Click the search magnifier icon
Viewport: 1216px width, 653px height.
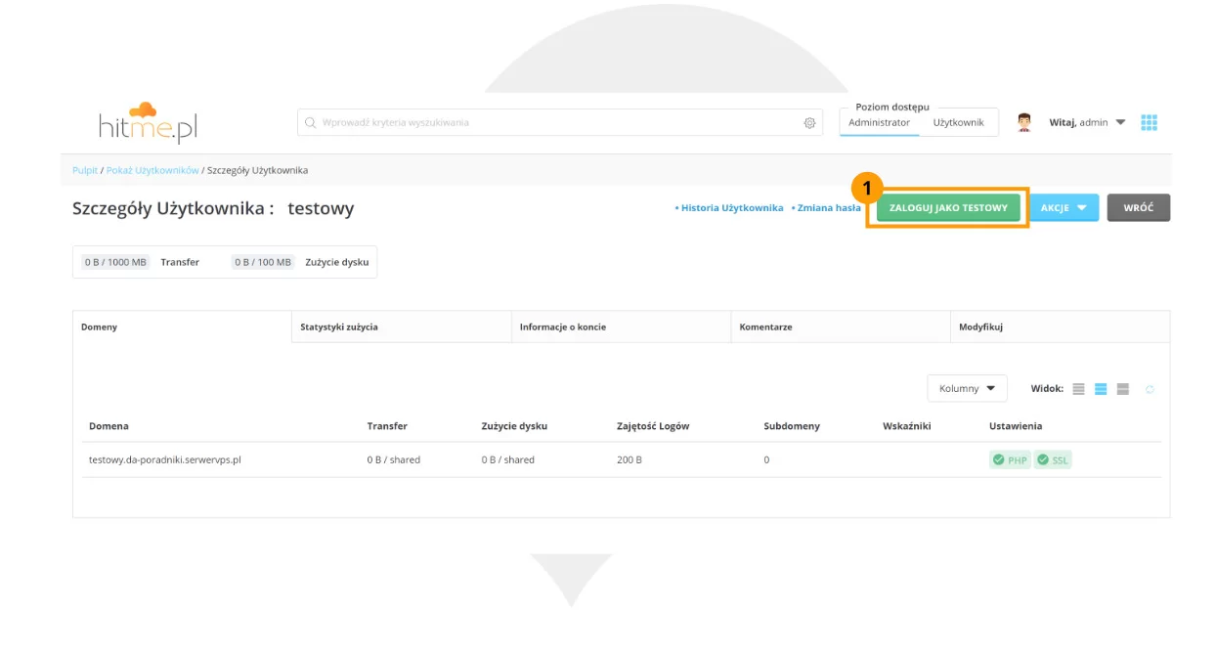311,123
